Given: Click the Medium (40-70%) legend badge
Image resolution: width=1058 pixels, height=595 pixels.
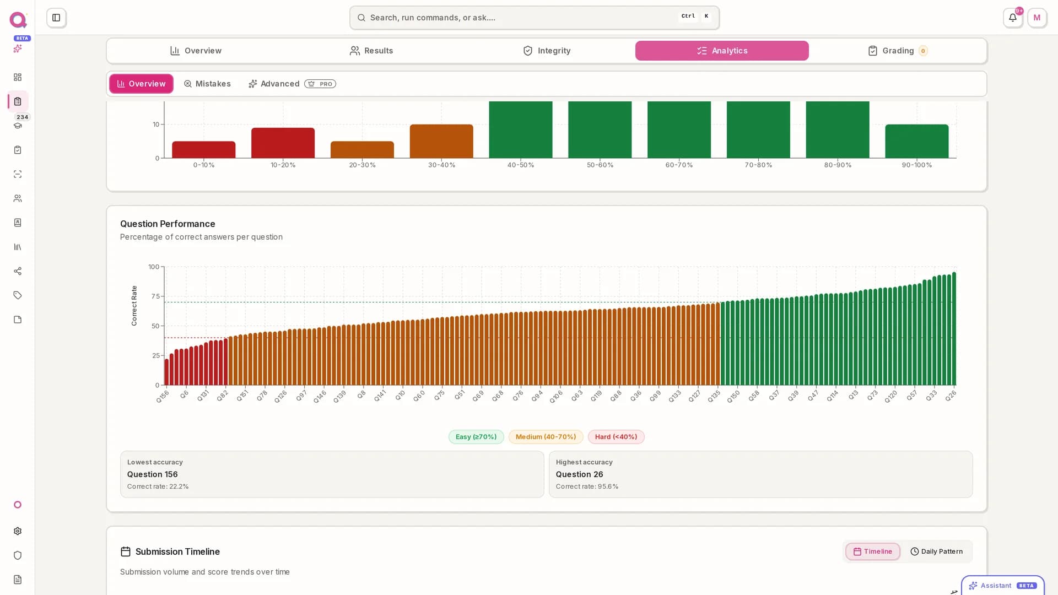Looking at the screenshot, I should [x=546, y=437].
